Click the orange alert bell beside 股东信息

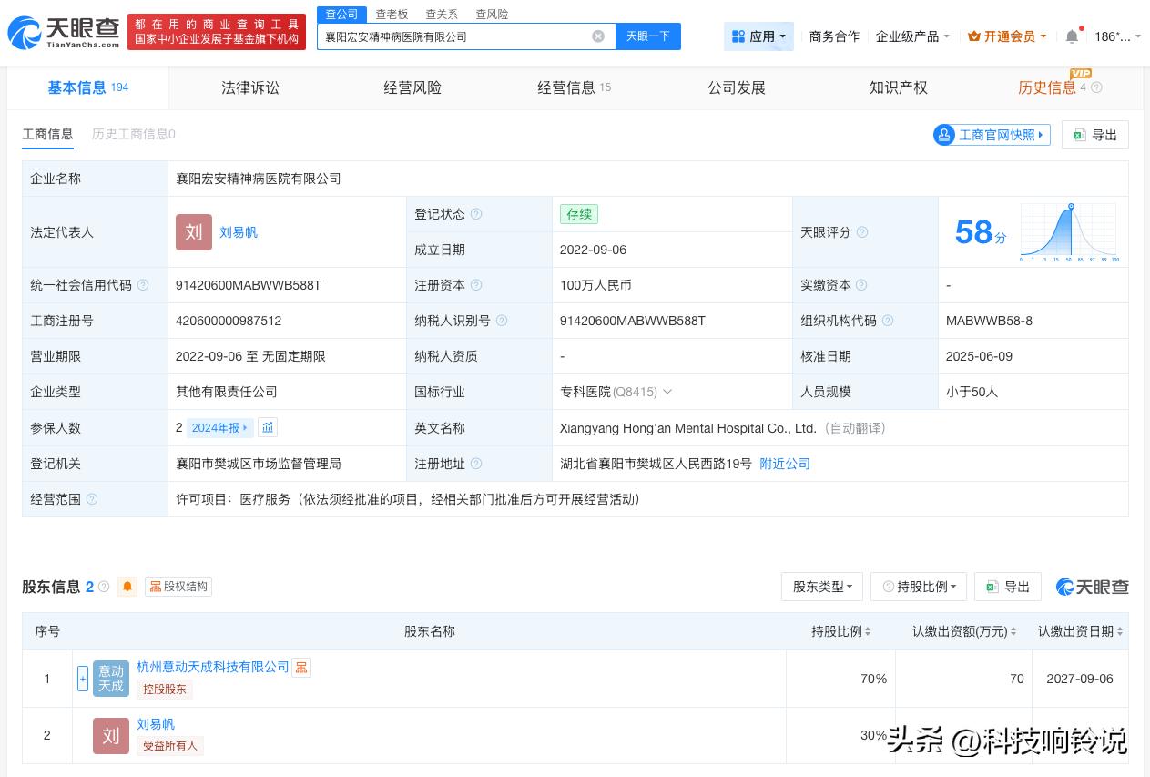click(x=127, y=587)
